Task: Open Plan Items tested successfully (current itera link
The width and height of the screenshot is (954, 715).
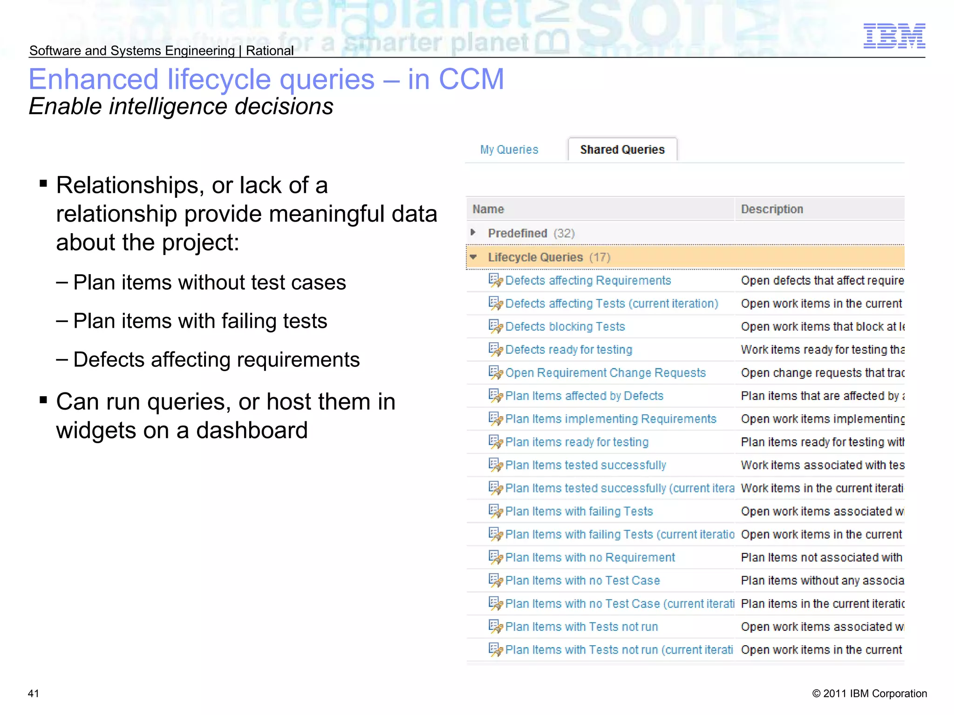Action: [620, 488]
